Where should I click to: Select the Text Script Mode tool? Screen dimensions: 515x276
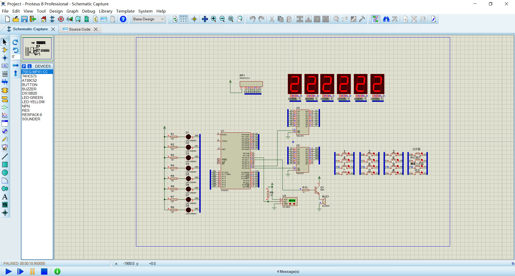(x=5, y=74)
